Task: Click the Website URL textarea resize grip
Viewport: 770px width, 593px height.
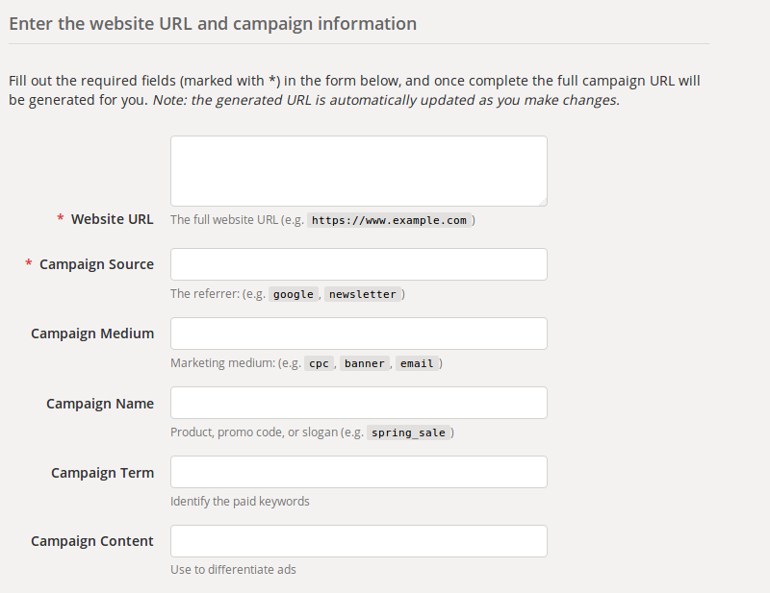Action: tap(543, 202)
